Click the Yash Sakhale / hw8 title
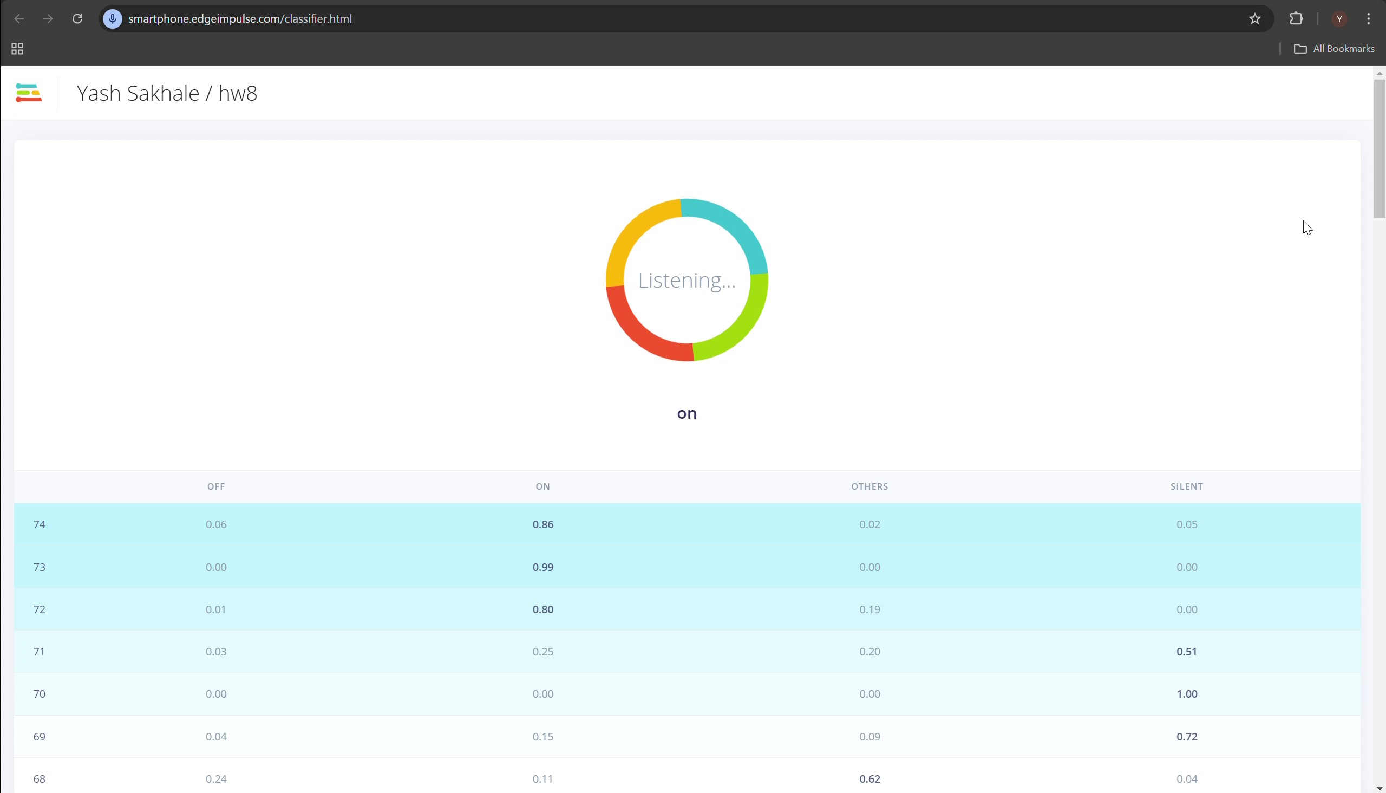 click(167, 93)
